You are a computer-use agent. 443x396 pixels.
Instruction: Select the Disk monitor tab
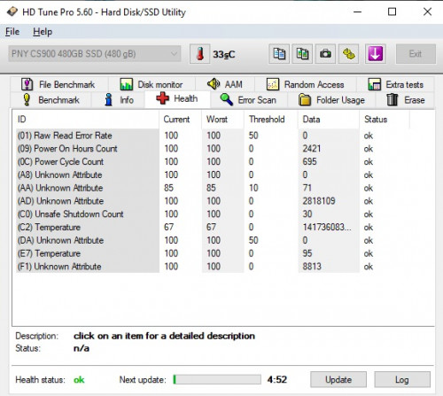click(152, 84)
